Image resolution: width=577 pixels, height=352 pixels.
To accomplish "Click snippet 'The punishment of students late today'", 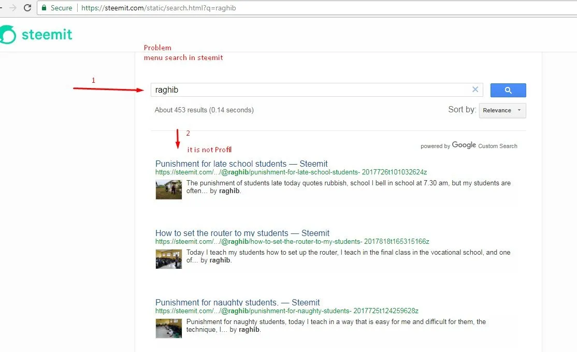I will point(348,187).
